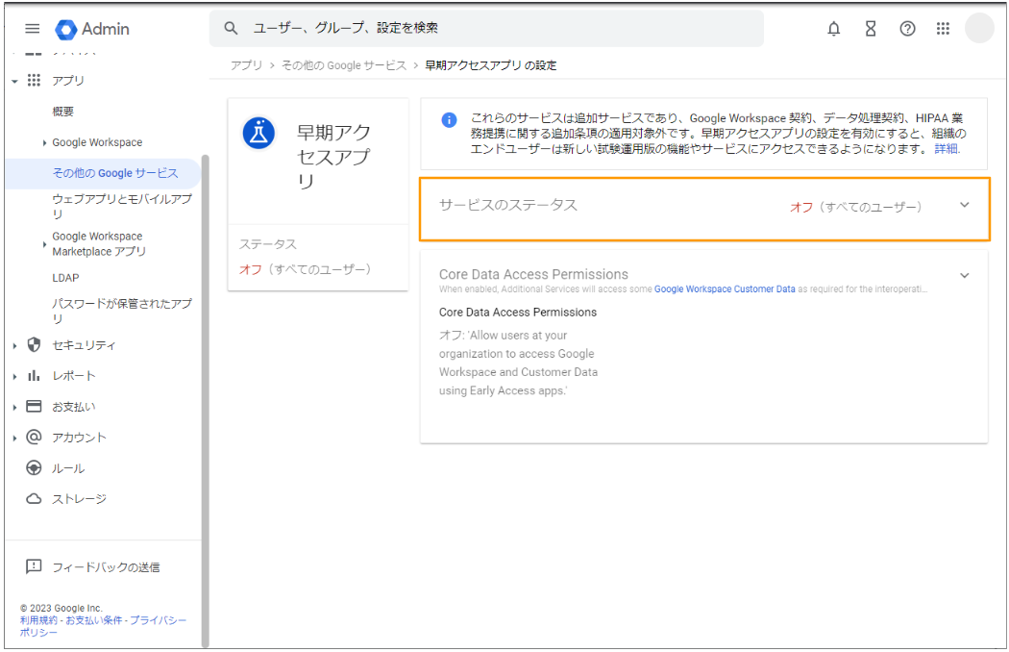
Task: Click 利用規約 footer link
Action: pyautogui.click(x=38, y=620)
